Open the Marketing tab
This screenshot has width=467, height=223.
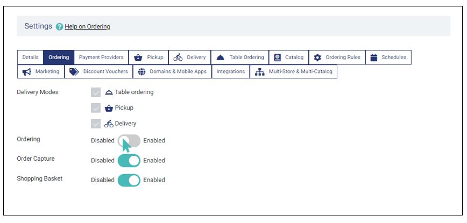coord(41,71)
